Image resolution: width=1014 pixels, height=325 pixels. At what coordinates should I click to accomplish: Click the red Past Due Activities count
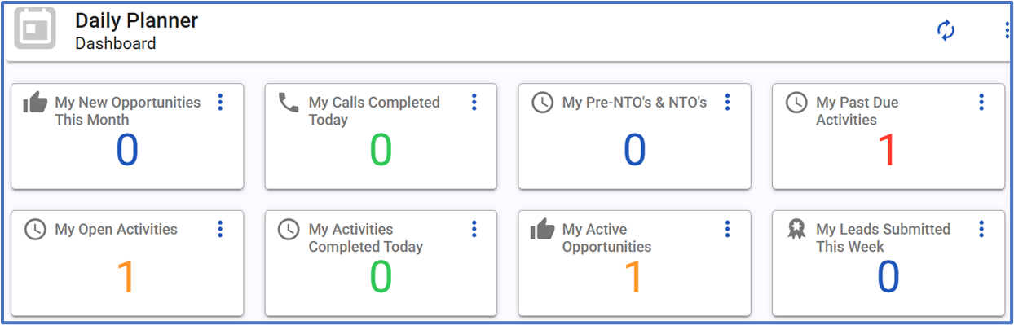(x=888, y=151)
